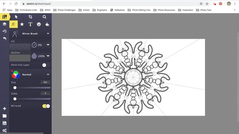Open the APAH bookmark folder
239x134 pixels.
coord(45,10)
